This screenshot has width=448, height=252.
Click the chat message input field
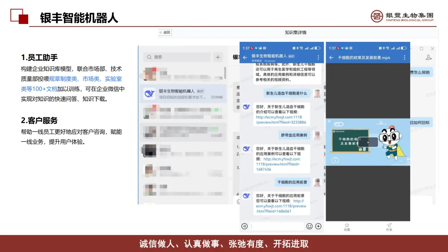pos(277,226)
